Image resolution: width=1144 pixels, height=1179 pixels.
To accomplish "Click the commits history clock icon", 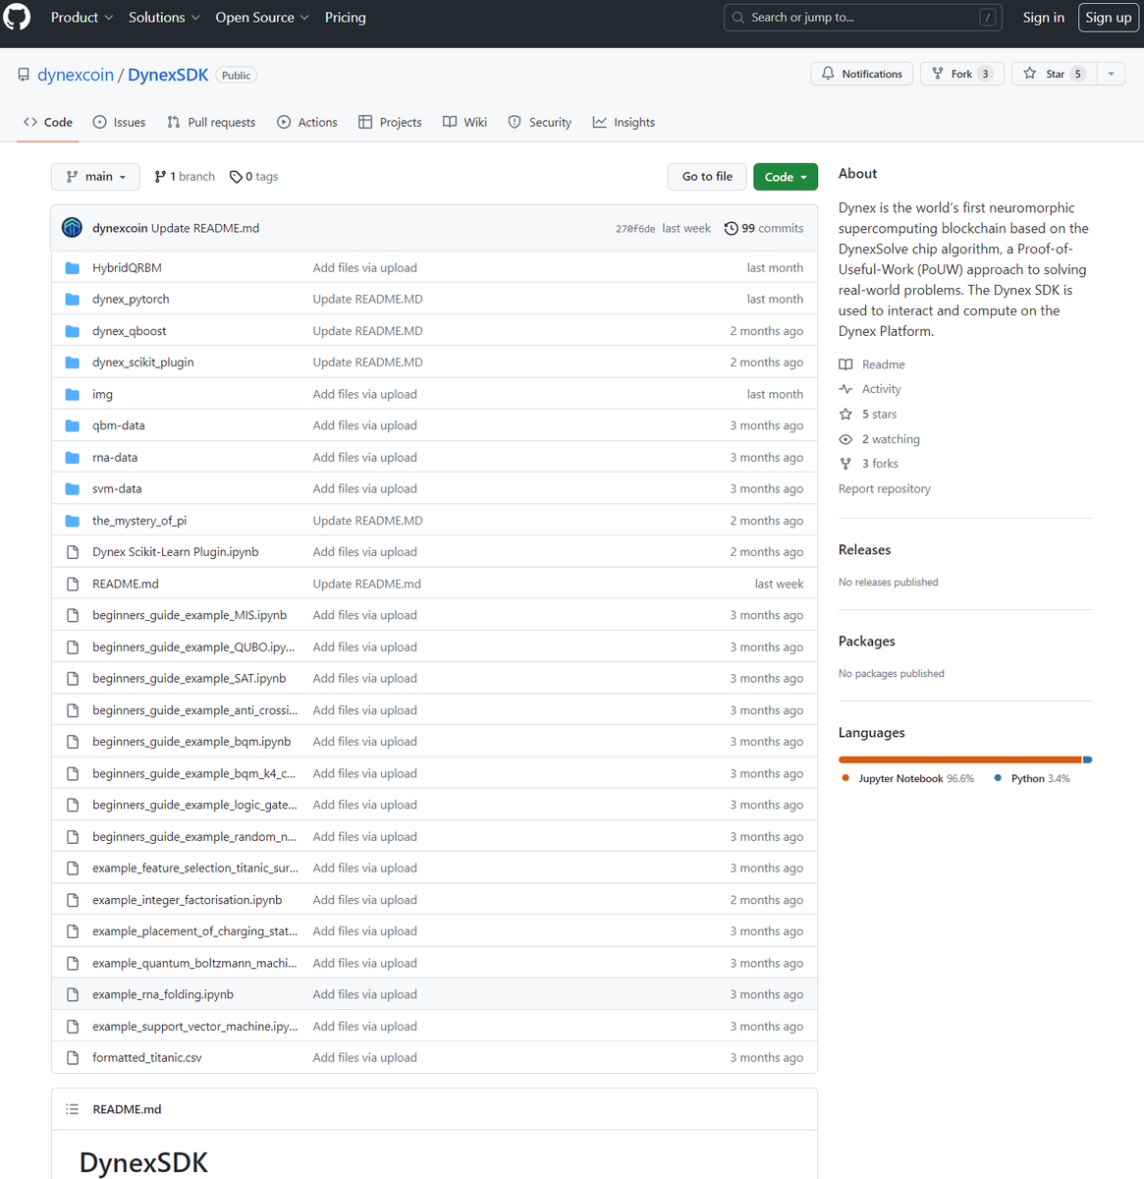I will tap(731, 229).
